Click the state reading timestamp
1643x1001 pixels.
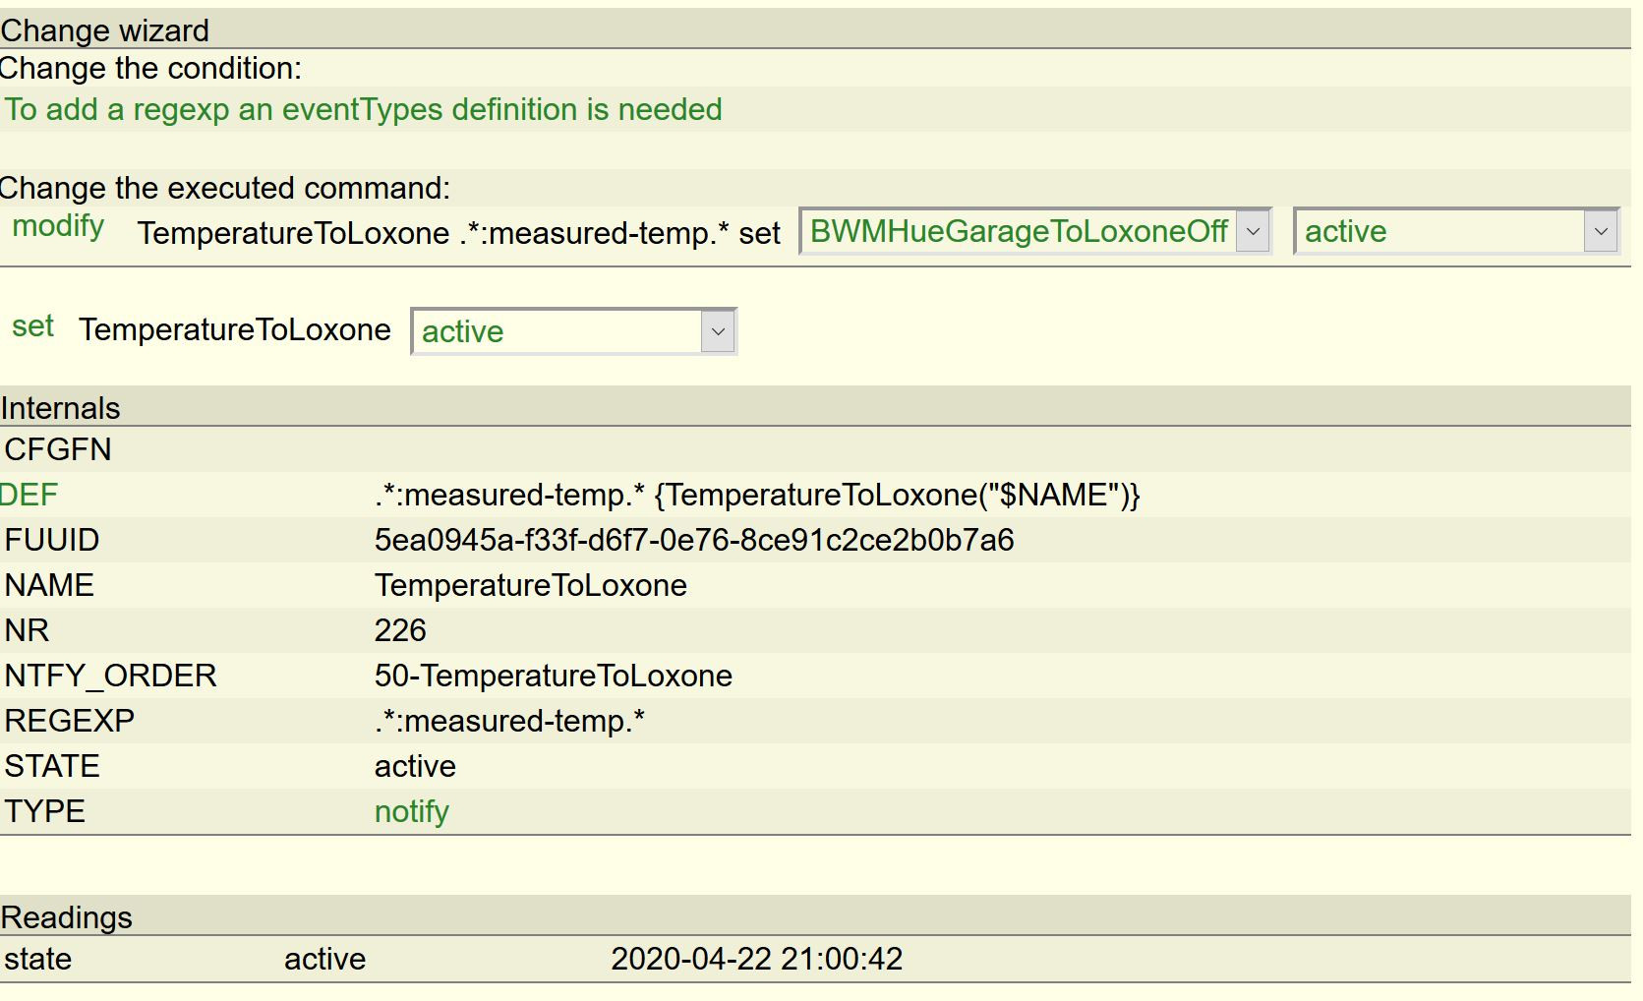756,959
